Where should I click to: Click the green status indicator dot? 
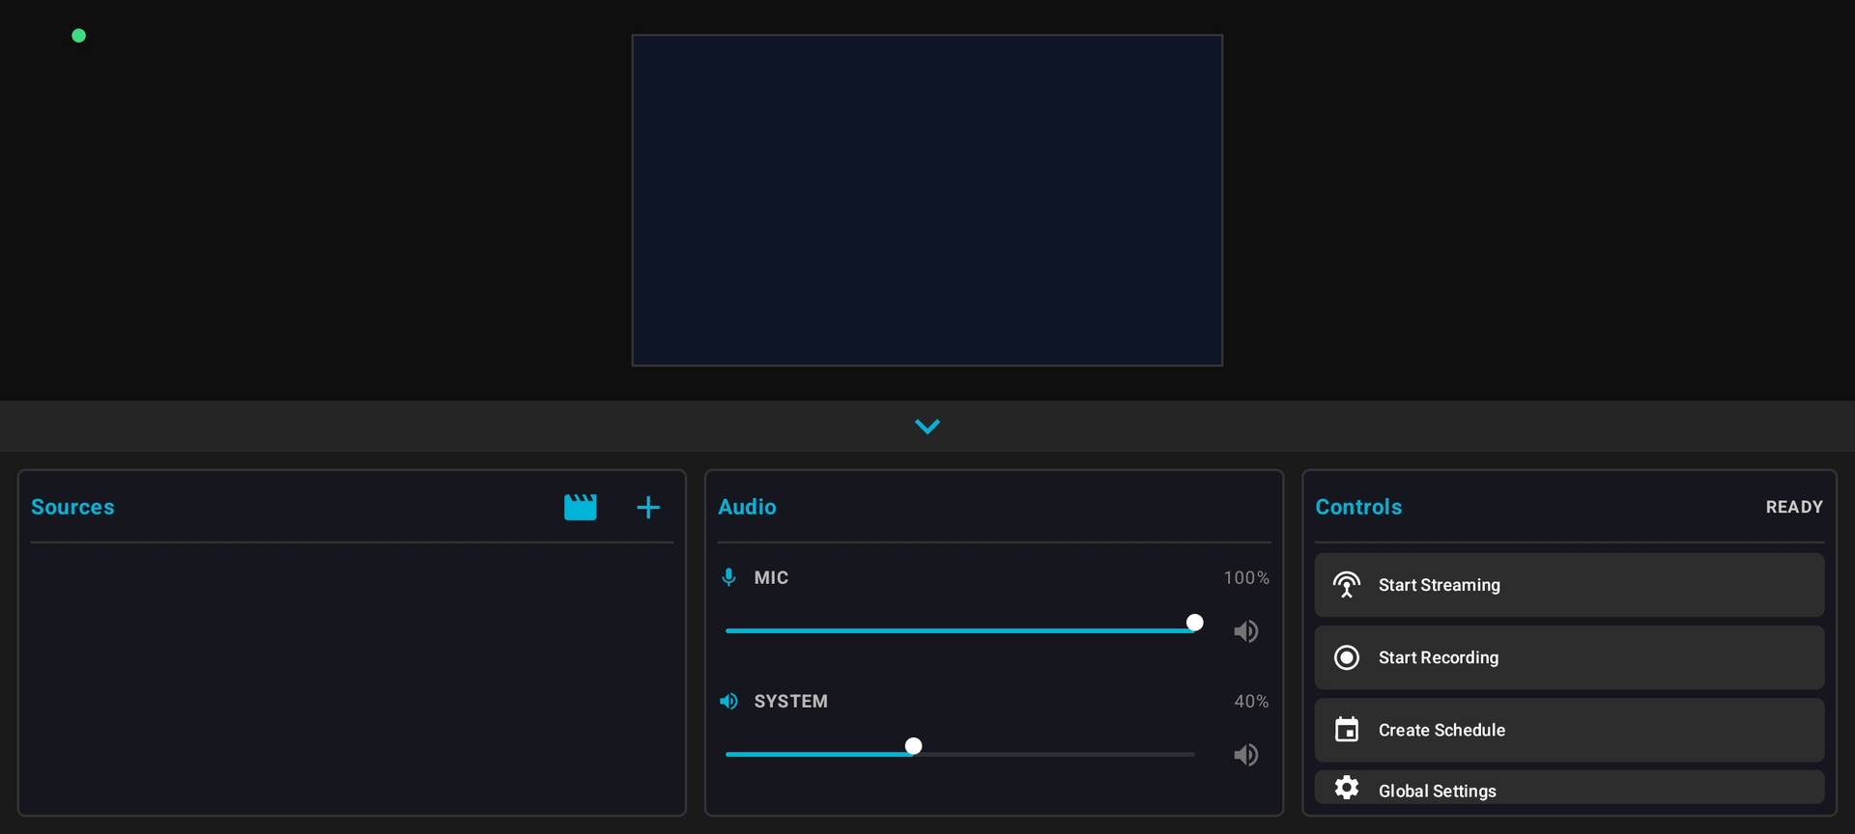[x=79, y=36]
